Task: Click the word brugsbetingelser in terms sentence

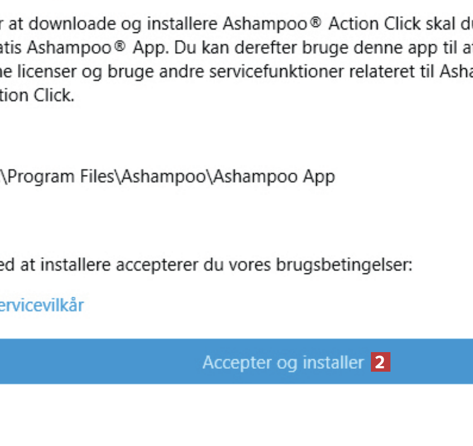Action: click(x=344, y=264)
